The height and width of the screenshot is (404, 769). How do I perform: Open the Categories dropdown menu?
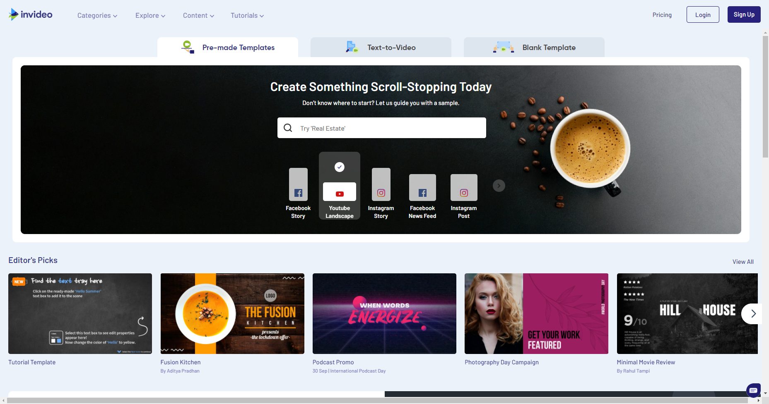(97, 15)
